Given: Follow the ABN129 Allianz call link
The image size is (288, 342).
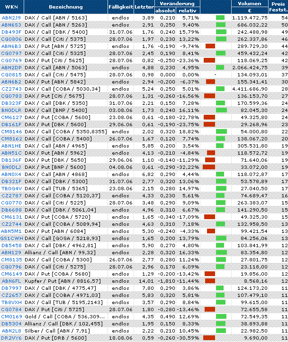Looking at the screenshot, I should (x=11, y=252).
